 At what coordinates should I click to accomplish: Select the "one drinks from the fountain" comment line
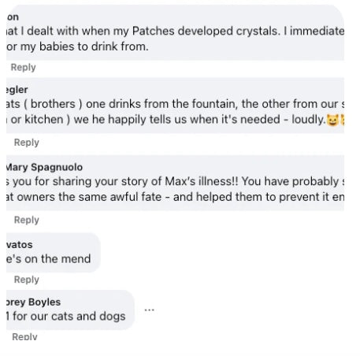[175, 104]
